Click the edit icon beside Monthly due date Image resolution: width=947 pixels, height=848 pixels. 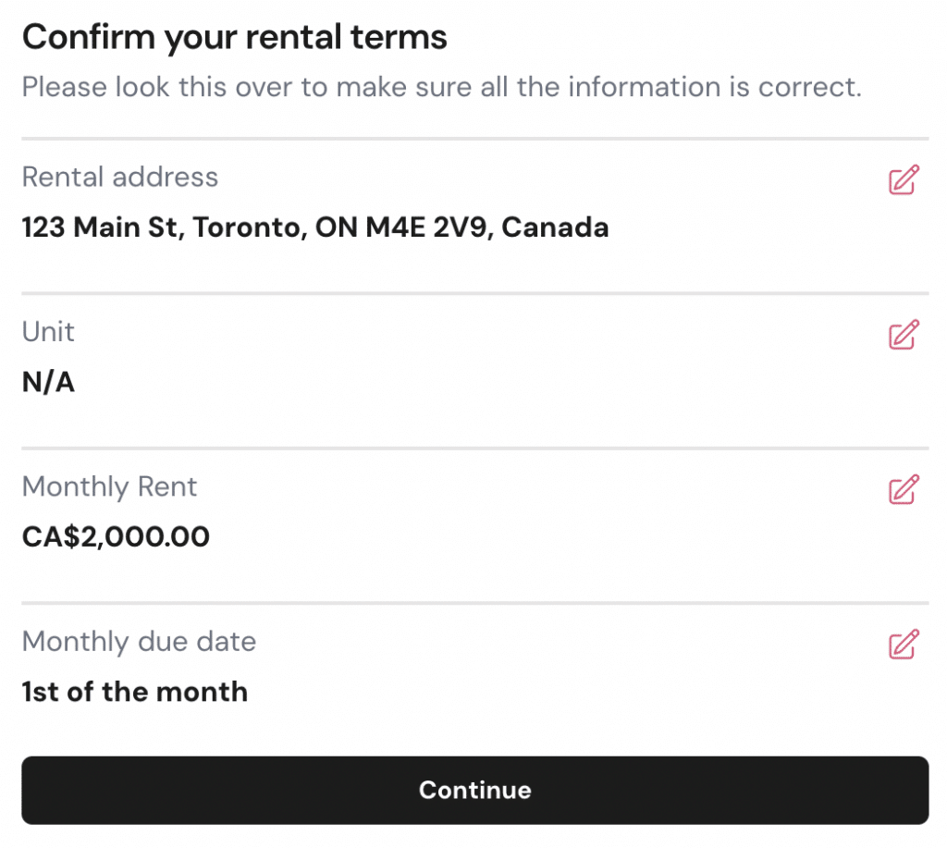coord(904,645)
